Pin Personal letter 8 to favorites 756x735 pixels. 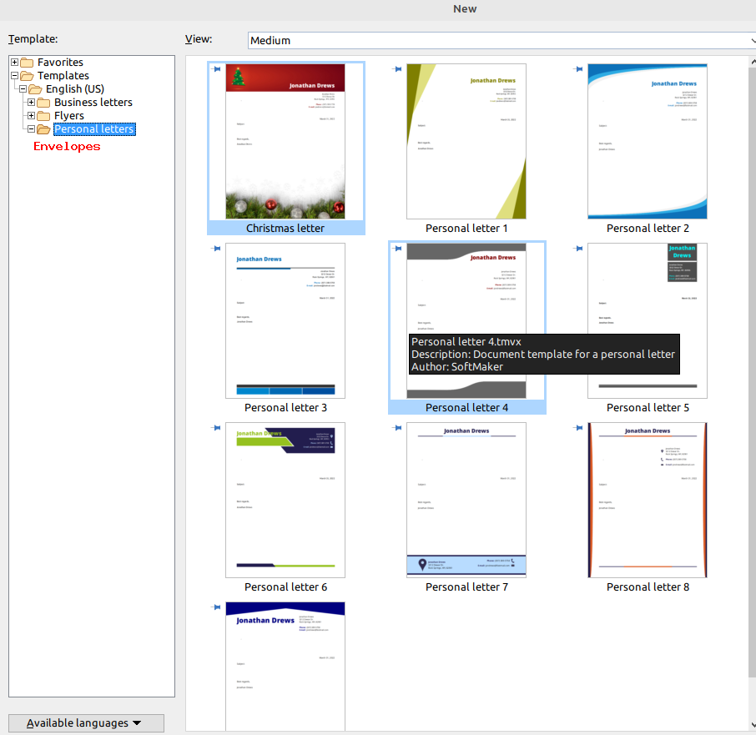click(578, 428)
